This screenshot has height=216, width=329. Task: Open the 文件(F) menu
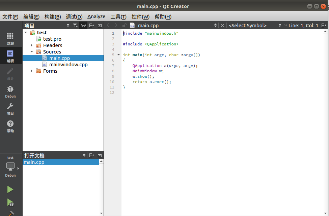pos(10,17)
